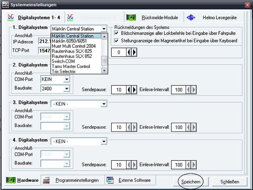Select Tams Master Control entry
The width and height of the screenshot is (253, 190).
(76, 66)
